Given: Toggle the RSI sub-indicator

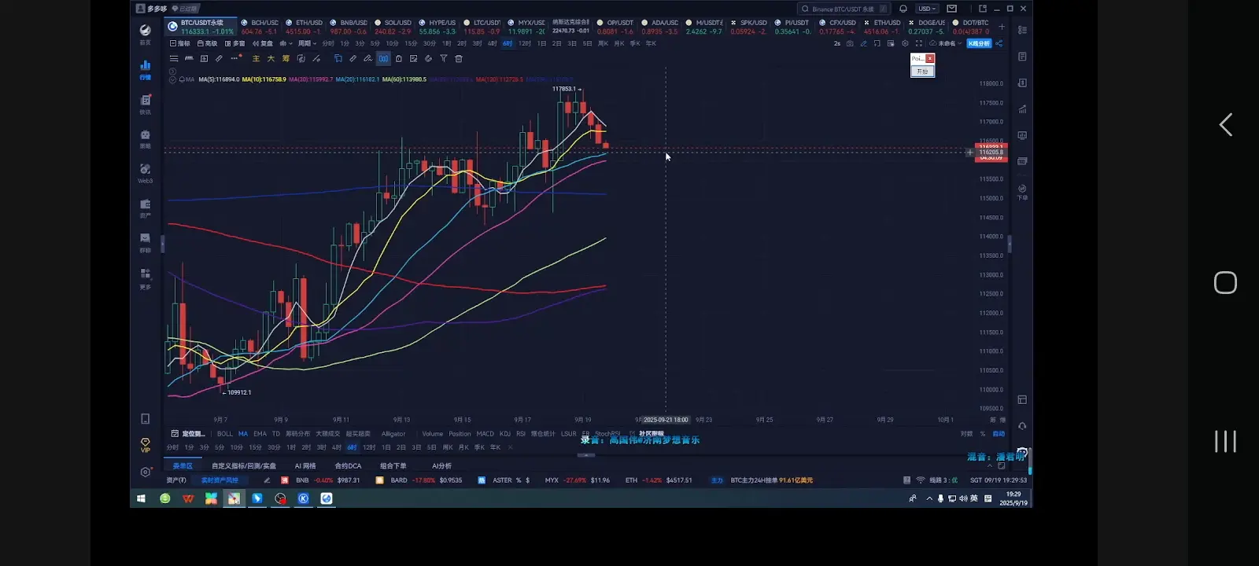Looking at the screenshot, I should click(x=521, y=434).
